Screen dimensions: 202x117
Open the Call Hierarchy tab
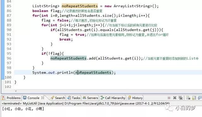[x=113, y=98]
